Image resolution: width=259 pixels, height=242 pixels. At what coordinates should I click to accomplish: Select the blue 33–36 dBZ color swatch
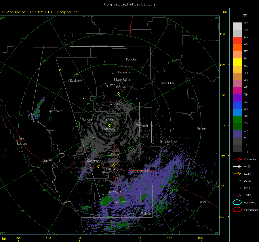pyautogui.click(x=237, y=105)
